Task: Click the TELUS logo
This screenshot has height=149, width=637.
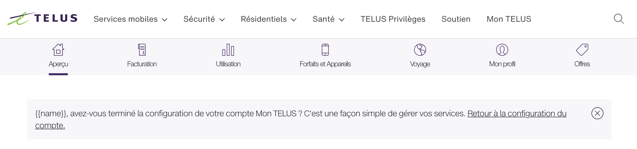Action: tap(43, 19)
